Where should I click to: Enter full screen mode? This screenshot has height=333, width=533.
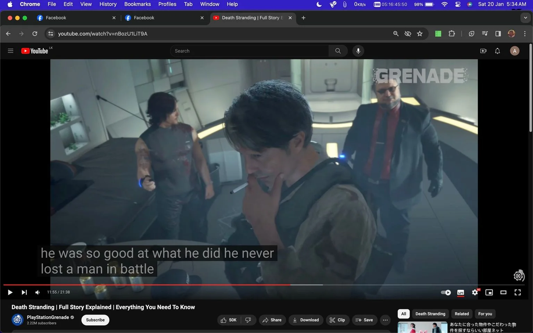[517, 292]
